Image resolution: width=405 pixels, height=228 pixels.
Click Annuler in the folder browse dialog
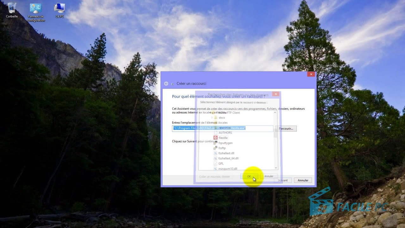coord(269,176)
